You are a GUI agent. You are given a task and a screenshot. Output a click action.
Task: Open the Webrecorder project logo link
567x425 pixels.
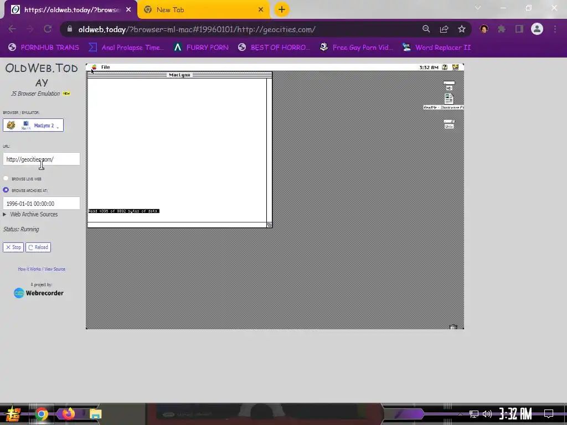tap(39, 293)
